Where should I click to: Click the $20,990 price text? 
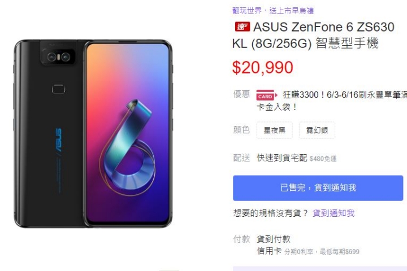point(263,67)
